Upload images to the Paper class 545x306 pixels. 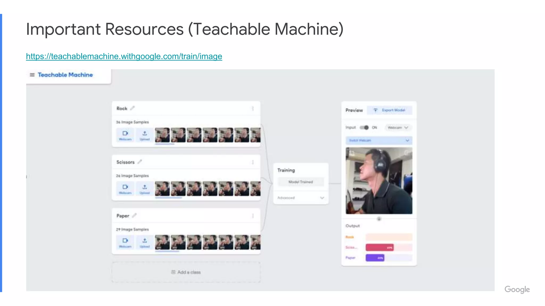tap(144, 243)
